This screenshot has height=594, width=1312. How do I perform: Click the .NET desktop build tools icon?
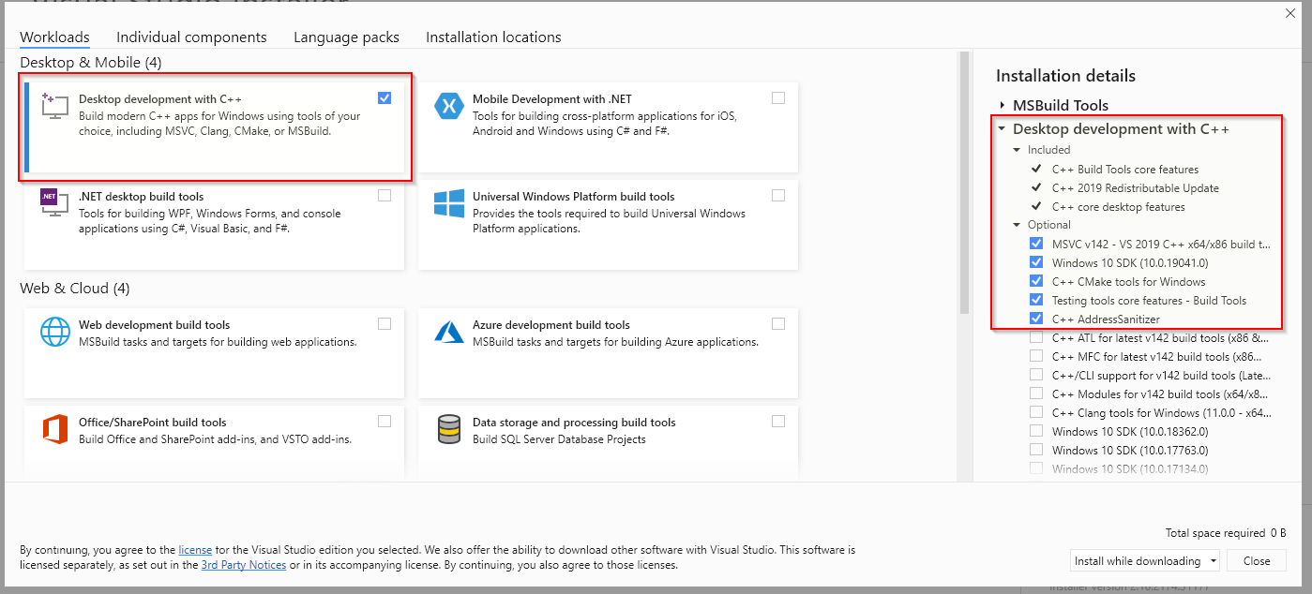coord(55,203)
